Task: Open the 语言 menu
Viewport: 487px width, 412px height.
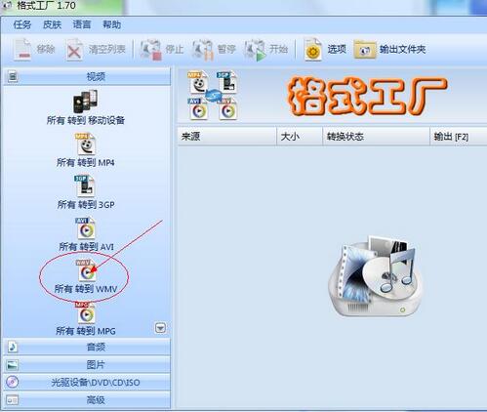Action: pyautogui.click(x=82, y=24)
